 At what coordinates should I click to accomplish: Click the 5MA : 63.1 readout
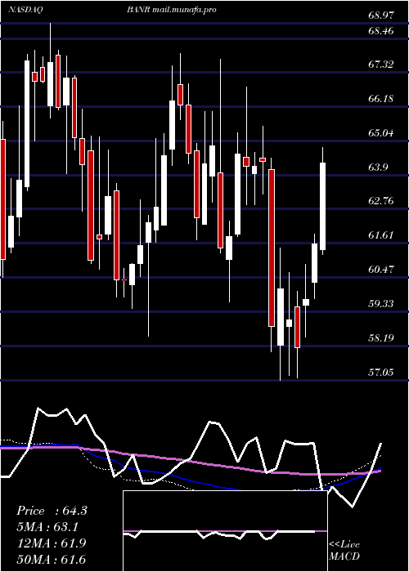[x=49, y=527]
